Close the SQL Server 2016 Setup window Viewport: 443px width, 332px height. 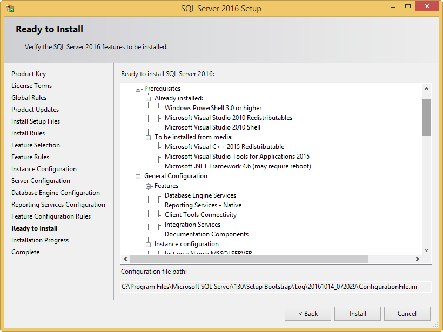point(427,6)
